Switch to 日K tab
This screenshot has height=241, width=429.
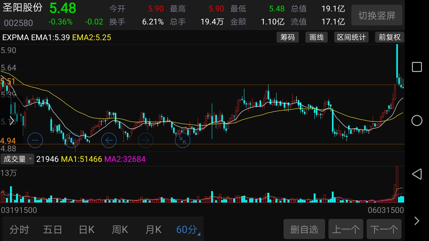[x=86, y=230]
